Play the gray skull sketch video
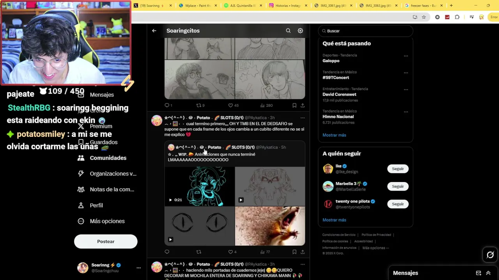The image size is (499, 280). click(x=270, y=186)
